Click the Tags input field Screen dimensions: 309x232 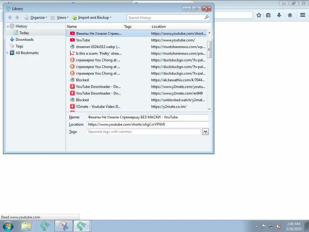[143, 132]
